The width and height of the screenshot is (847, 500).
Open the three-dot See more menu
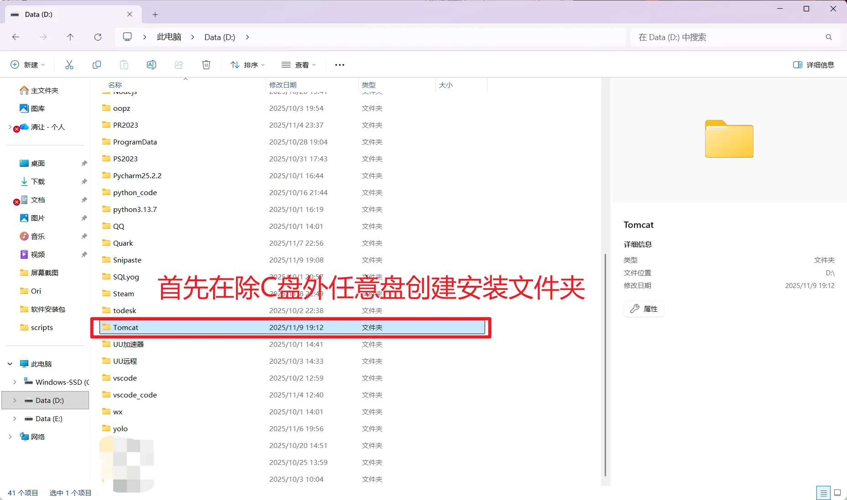(340, 65)
